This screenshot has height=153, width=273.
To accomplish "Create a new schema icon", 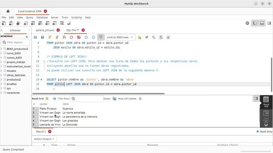I will [26, 23].
